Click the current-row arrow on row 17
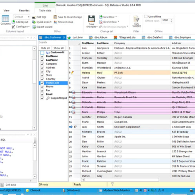 (71, 126)
